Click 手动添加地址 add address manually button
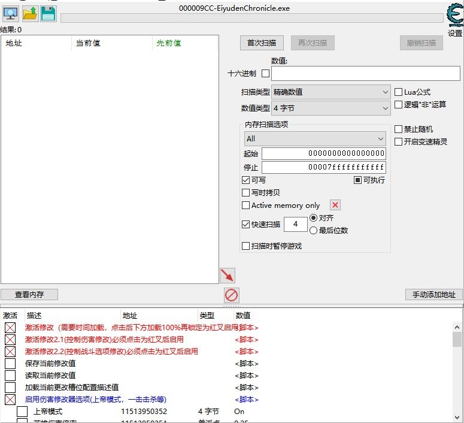Image resolution: width=464 pixels, height=423 pixels. click(x=434, y=294)
